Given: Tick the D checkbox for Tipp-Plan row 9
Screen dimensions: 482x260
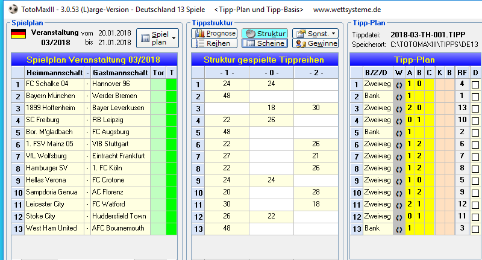Looking at the screenshot, I should [x=475, y=181].
